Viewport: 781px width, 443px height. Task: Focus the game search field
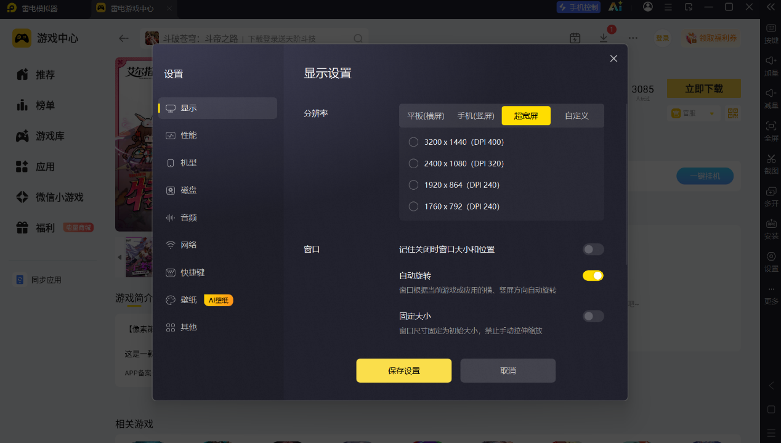click(x=254, y=38)
